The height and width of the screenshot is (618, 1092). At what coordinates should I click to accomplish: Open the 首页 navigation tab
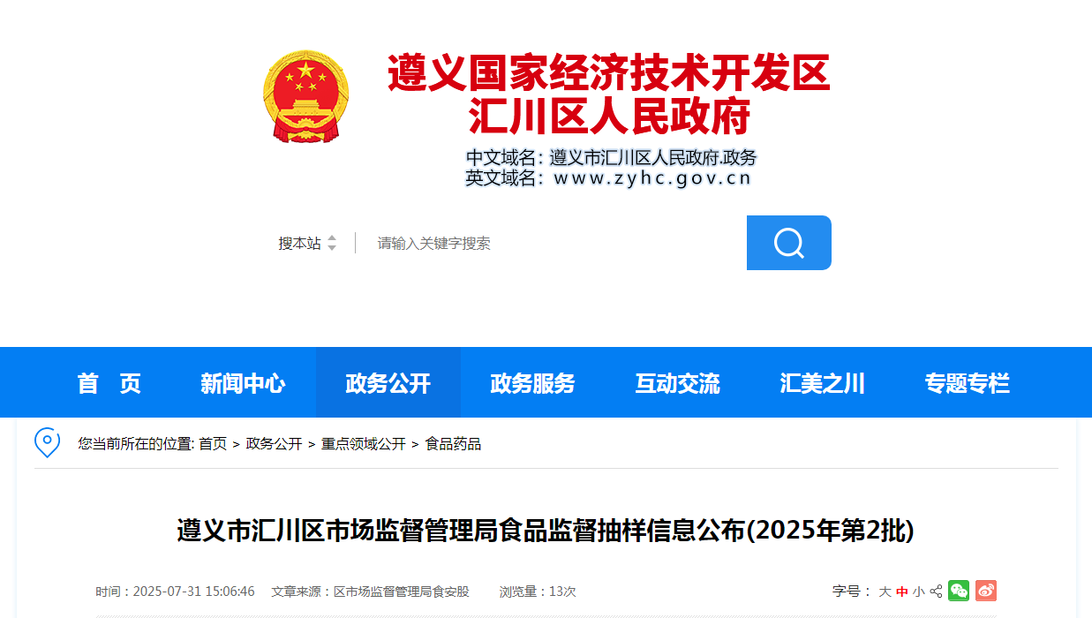pos(109,383)
